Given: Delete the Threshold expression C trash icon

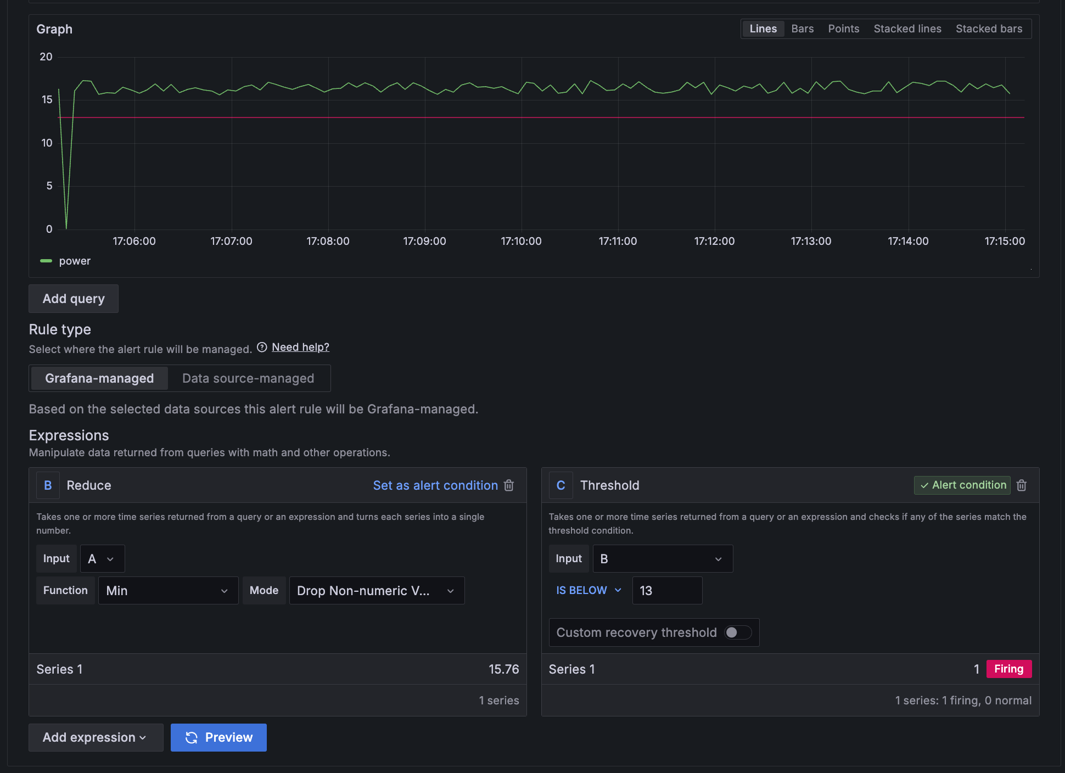Looking at the screenshot, I should tap(1022, 485).
